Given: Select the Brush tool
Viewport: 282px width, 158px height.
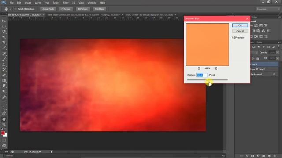Looking at the screenshot, I should click(4, 59).
